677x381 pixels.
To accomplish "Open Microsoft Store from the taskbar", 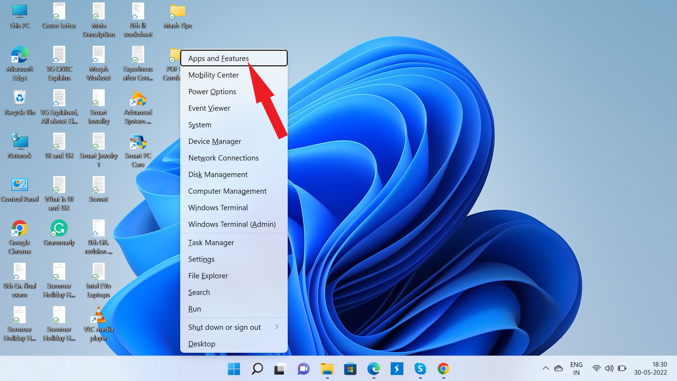I will (x=350, y=369).
